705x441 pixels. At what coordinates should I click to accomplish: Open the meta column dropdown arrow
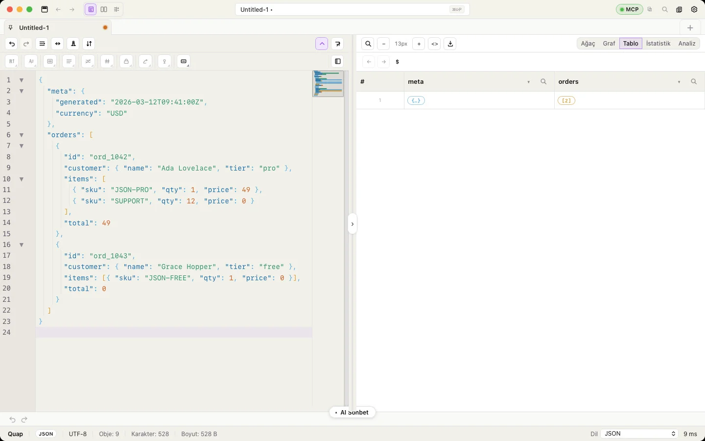click(x=529, y=82)
